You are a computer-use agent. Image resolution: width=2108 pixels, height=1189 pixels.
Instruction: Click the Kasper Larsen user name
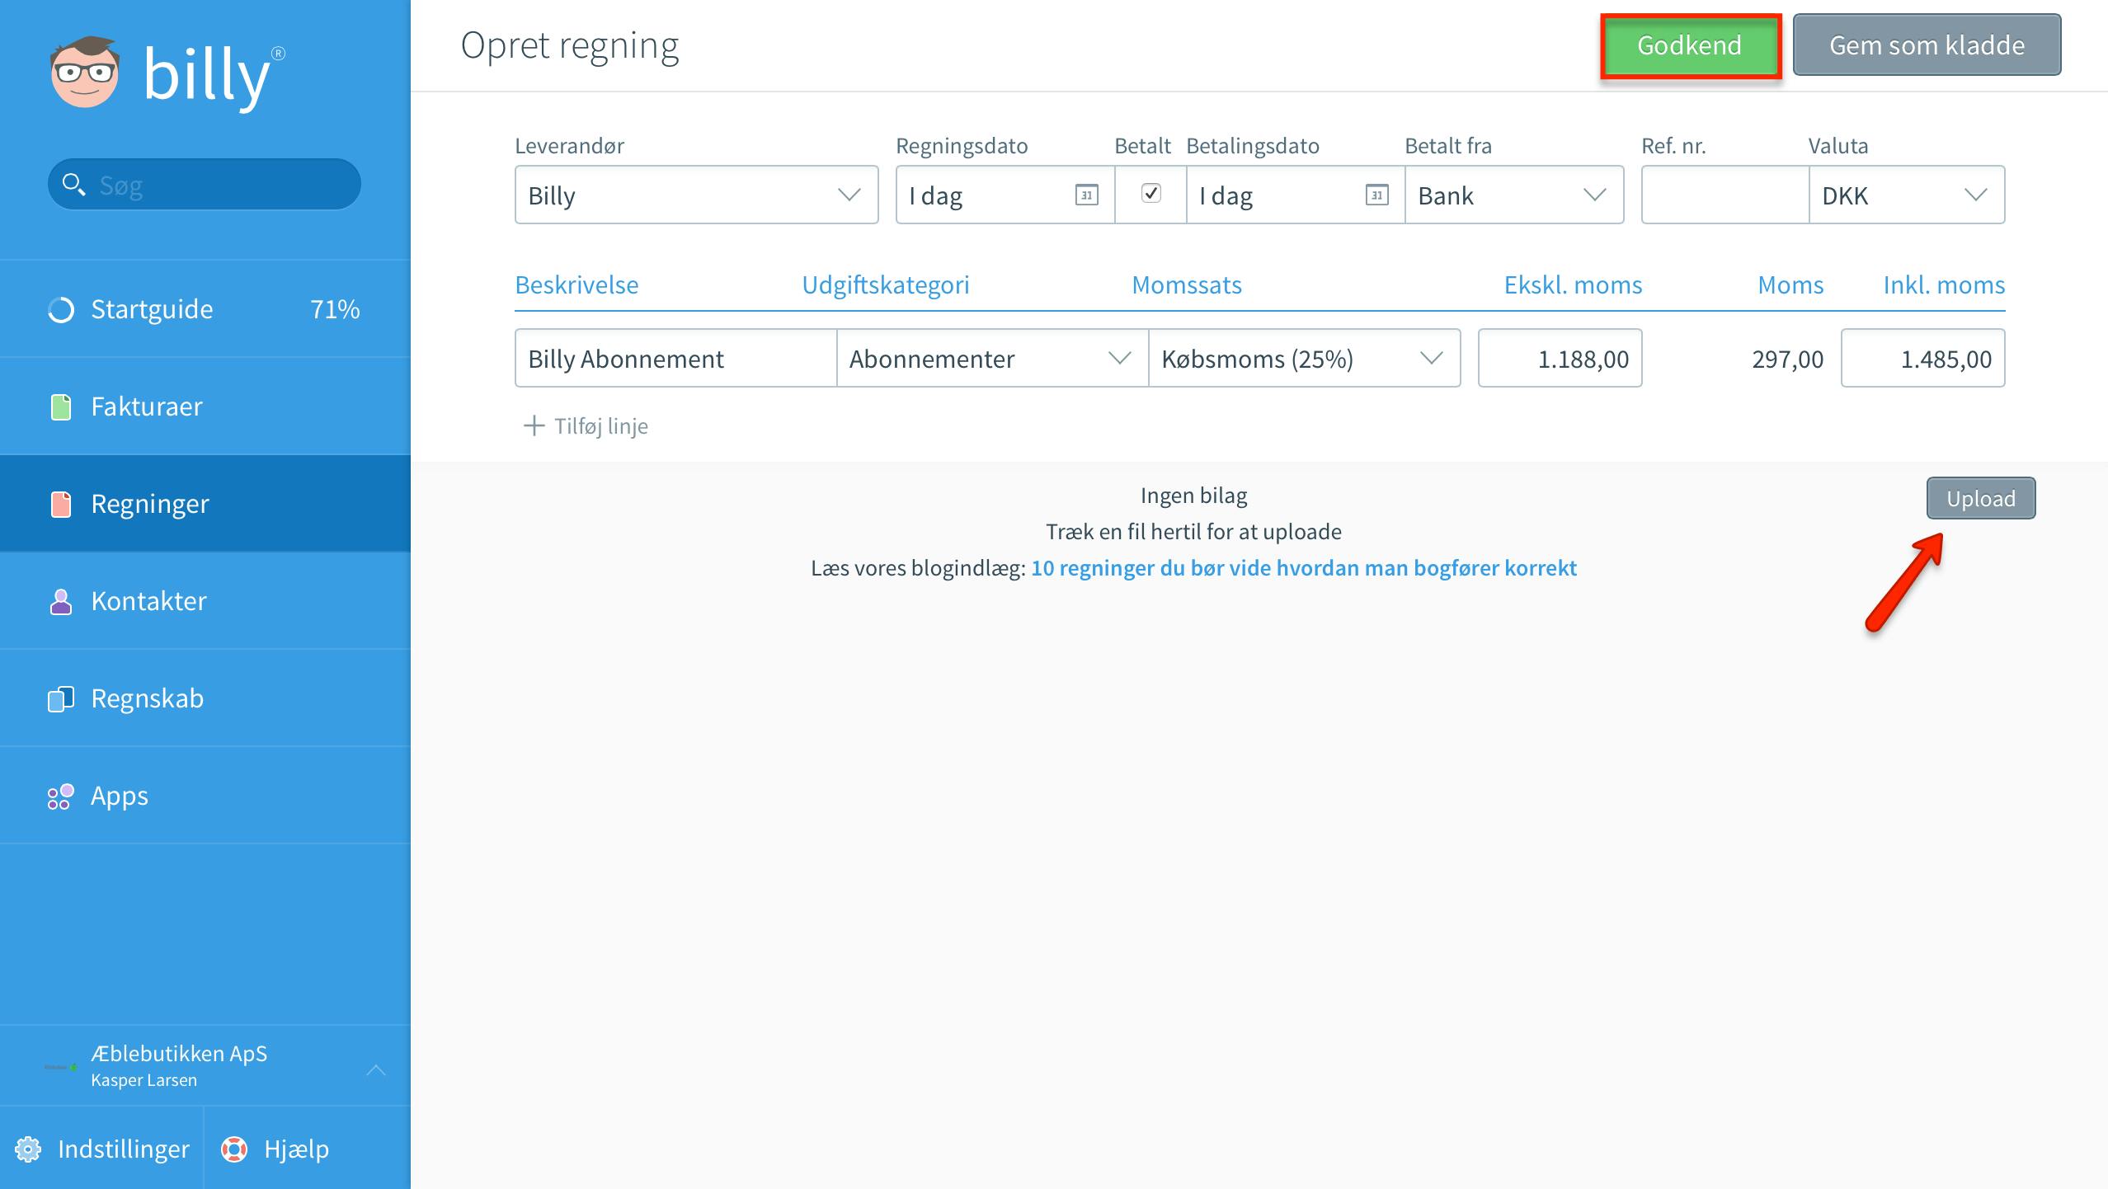pos(144,1080)
